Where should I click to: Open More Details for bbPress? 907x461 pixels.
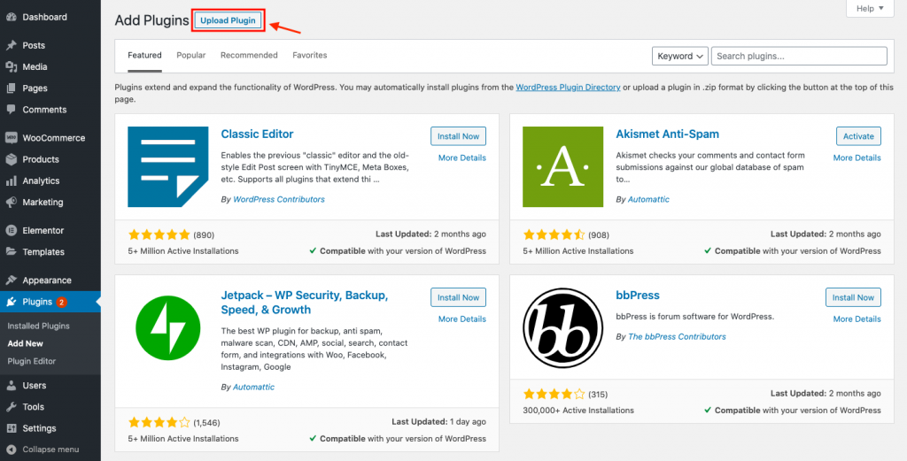click(857, 319)
